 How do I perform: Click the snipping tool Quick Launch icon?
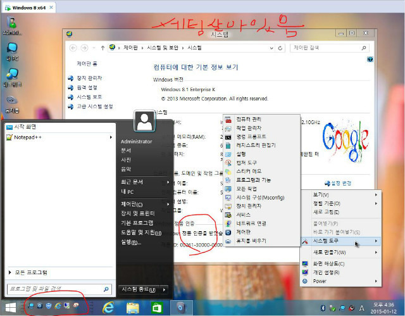pos(76,306)
